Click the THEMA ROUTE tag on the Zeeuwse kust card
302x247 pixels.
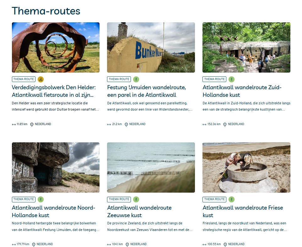coord(119,199)
